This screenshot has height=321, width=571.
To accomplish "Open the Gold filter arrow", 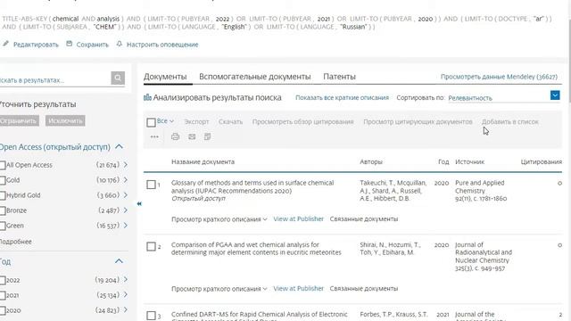I will pyautogui.click(x=125, y=180).
